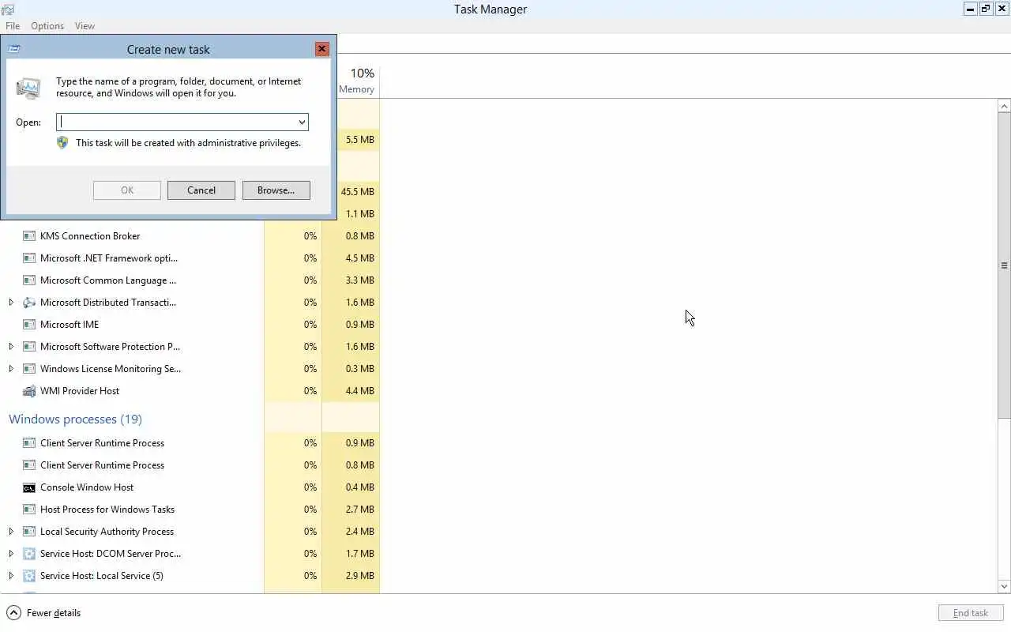
Task: Click the Browse... button
Action: pyautogui.click(x=276, y=190)
